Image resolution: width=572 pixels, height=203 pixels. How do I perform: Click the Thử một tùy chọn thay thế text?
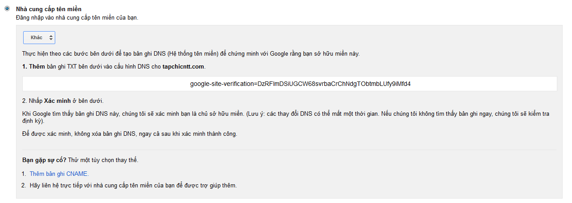click(x=103, y=160)
